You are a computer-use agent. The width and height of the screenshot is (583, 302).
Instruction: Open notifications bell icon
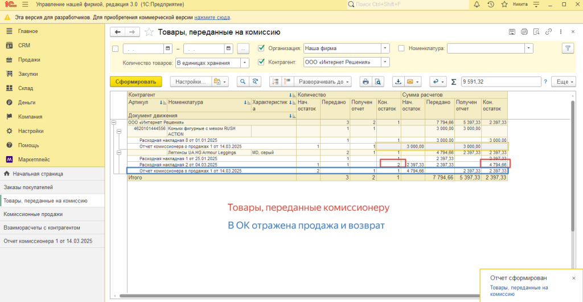click(477, 5)
